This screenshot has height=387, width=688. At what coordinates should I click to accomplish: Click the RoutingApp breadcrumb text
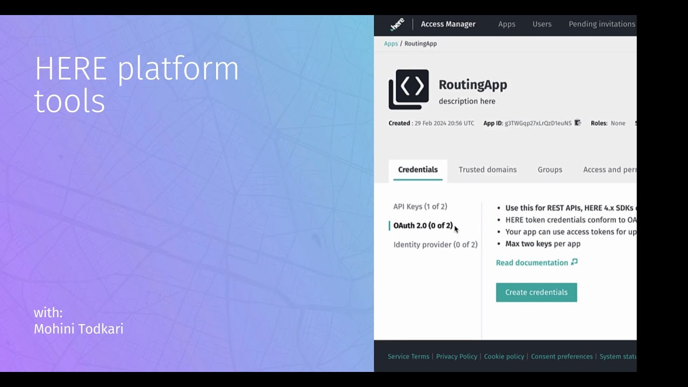[420, 44]
